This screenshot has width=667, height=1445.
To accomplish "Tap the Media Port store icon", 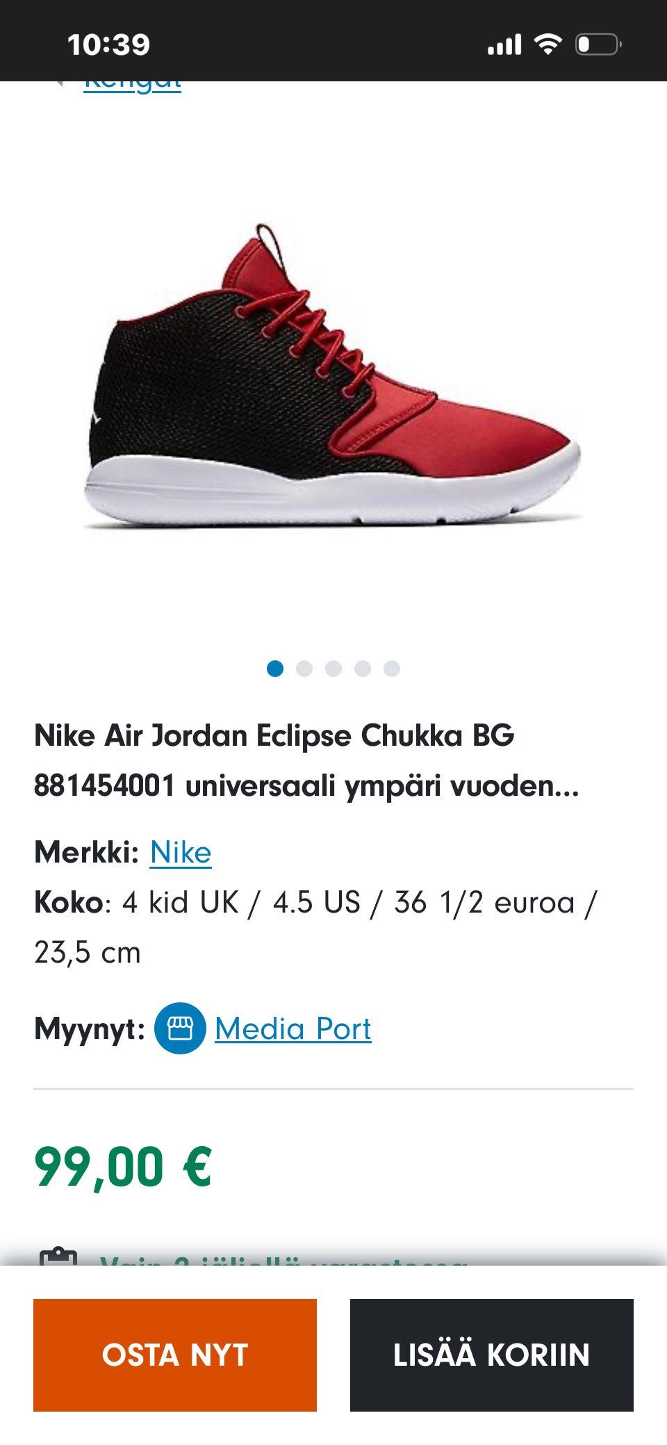I will pos(180,1028).
